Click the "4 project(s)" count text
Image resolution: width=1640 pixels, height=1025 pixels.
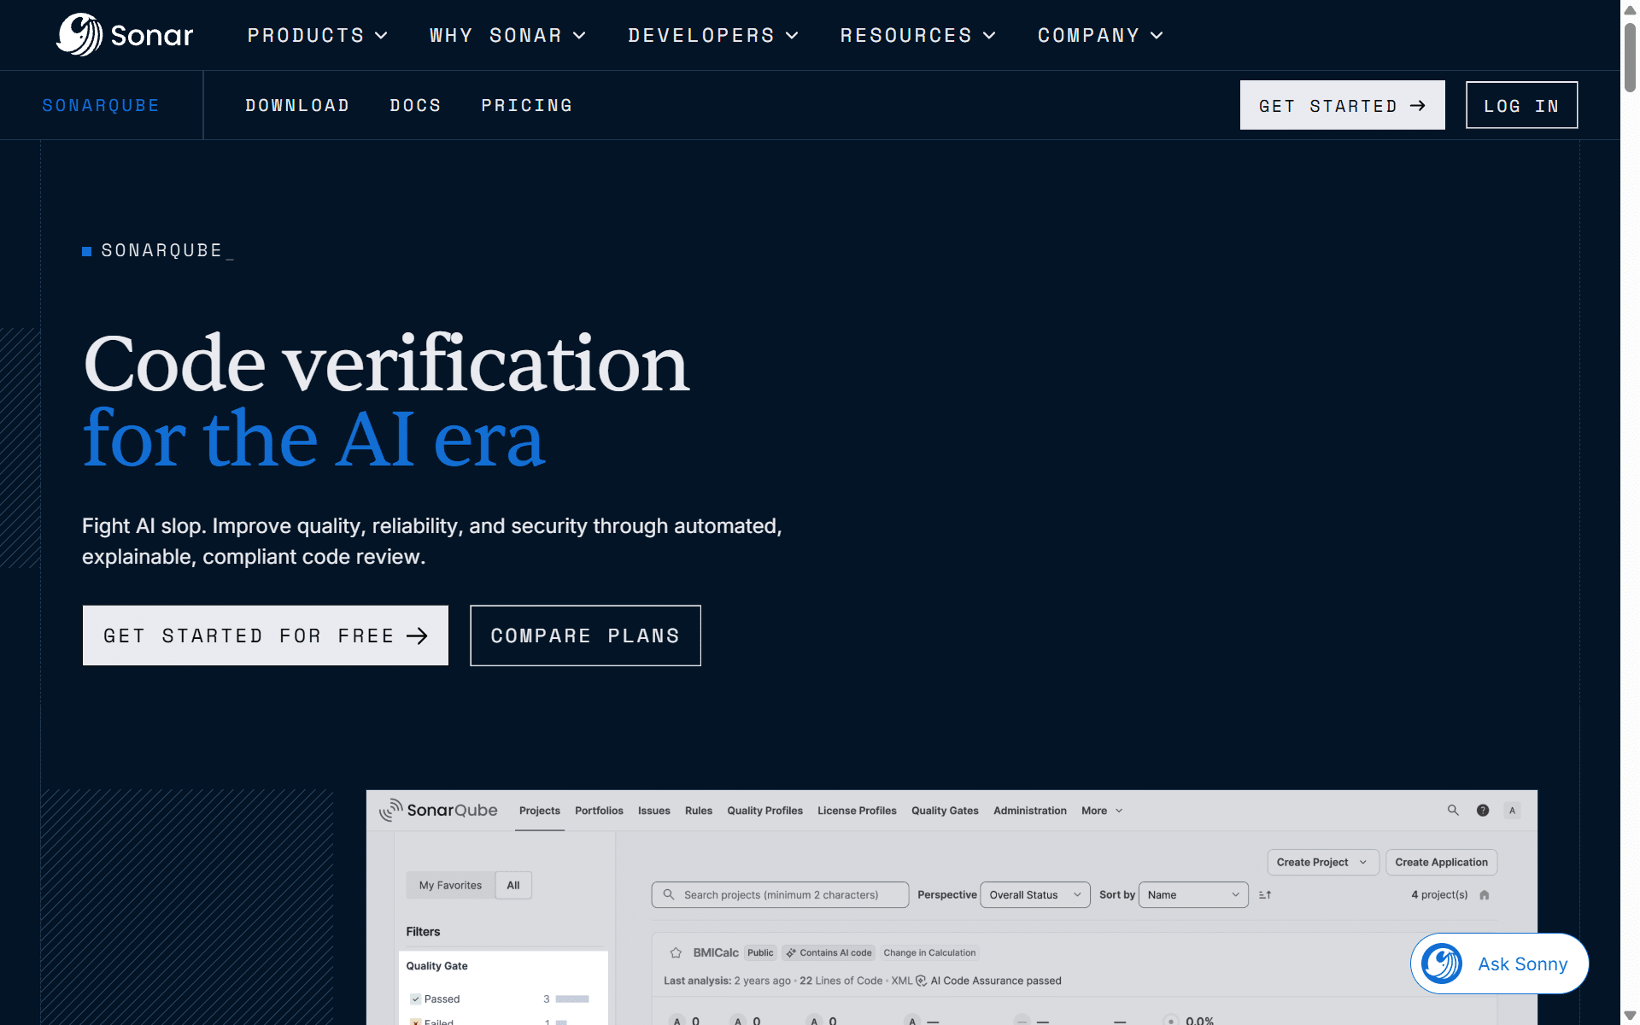click(1439, 894)
